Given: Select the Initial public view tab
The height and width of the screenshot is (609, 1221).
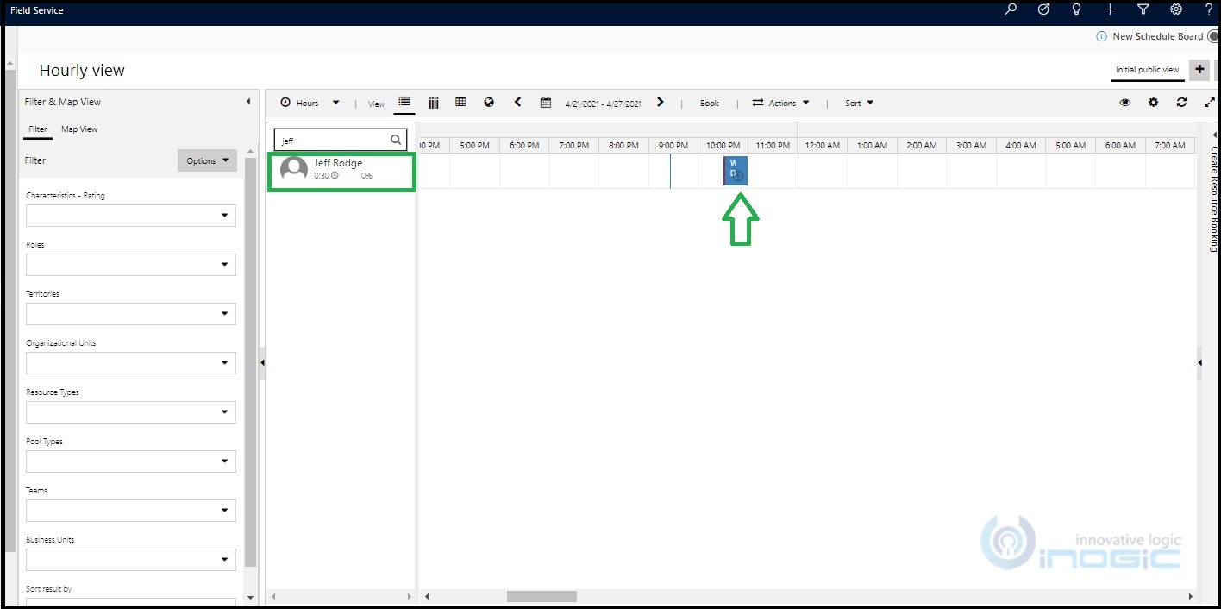Looking at the screenshot, I should pyautogui.click(x=1147, y=70).
